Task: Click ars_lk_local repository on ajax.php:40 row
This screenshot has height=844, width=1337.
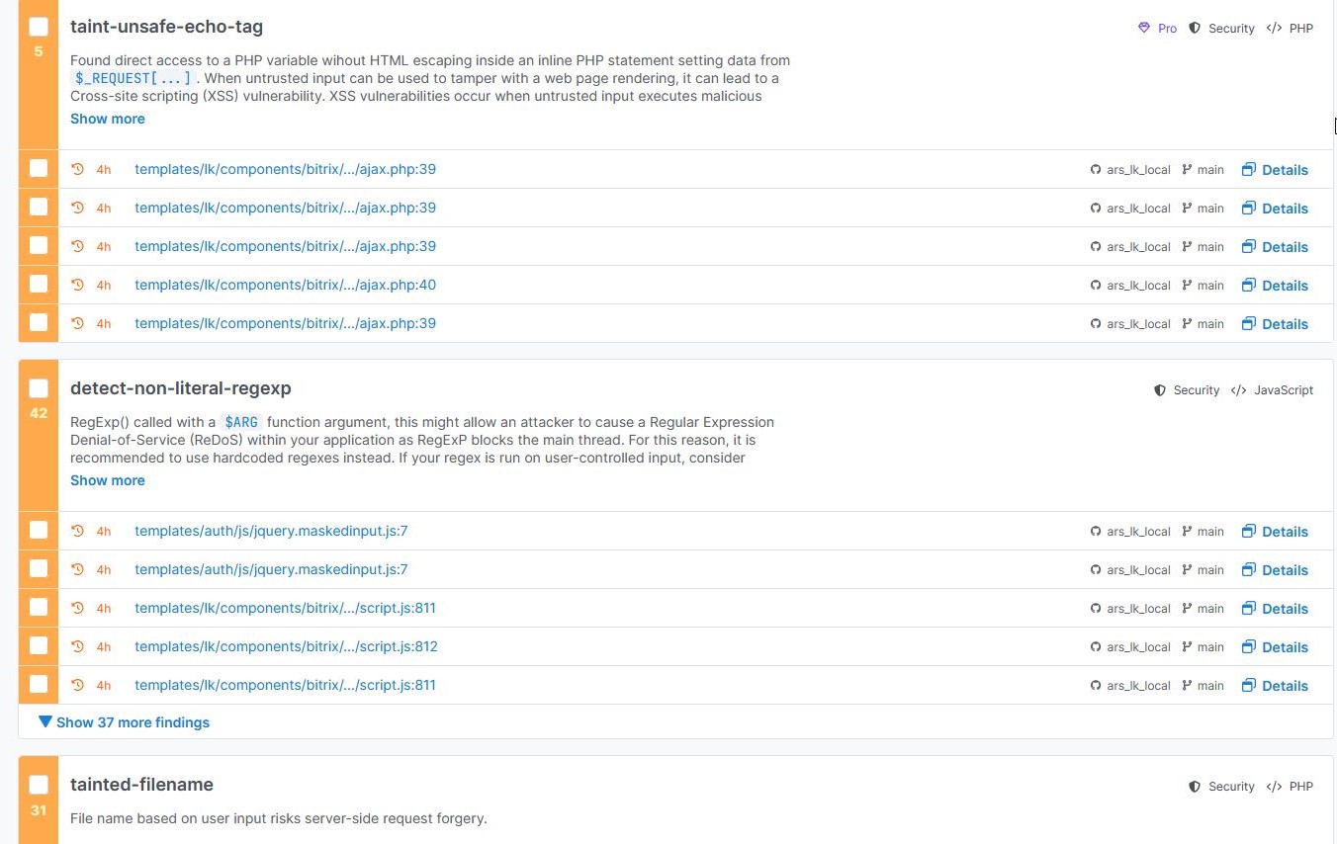Action: click(x=1138, y=286)
